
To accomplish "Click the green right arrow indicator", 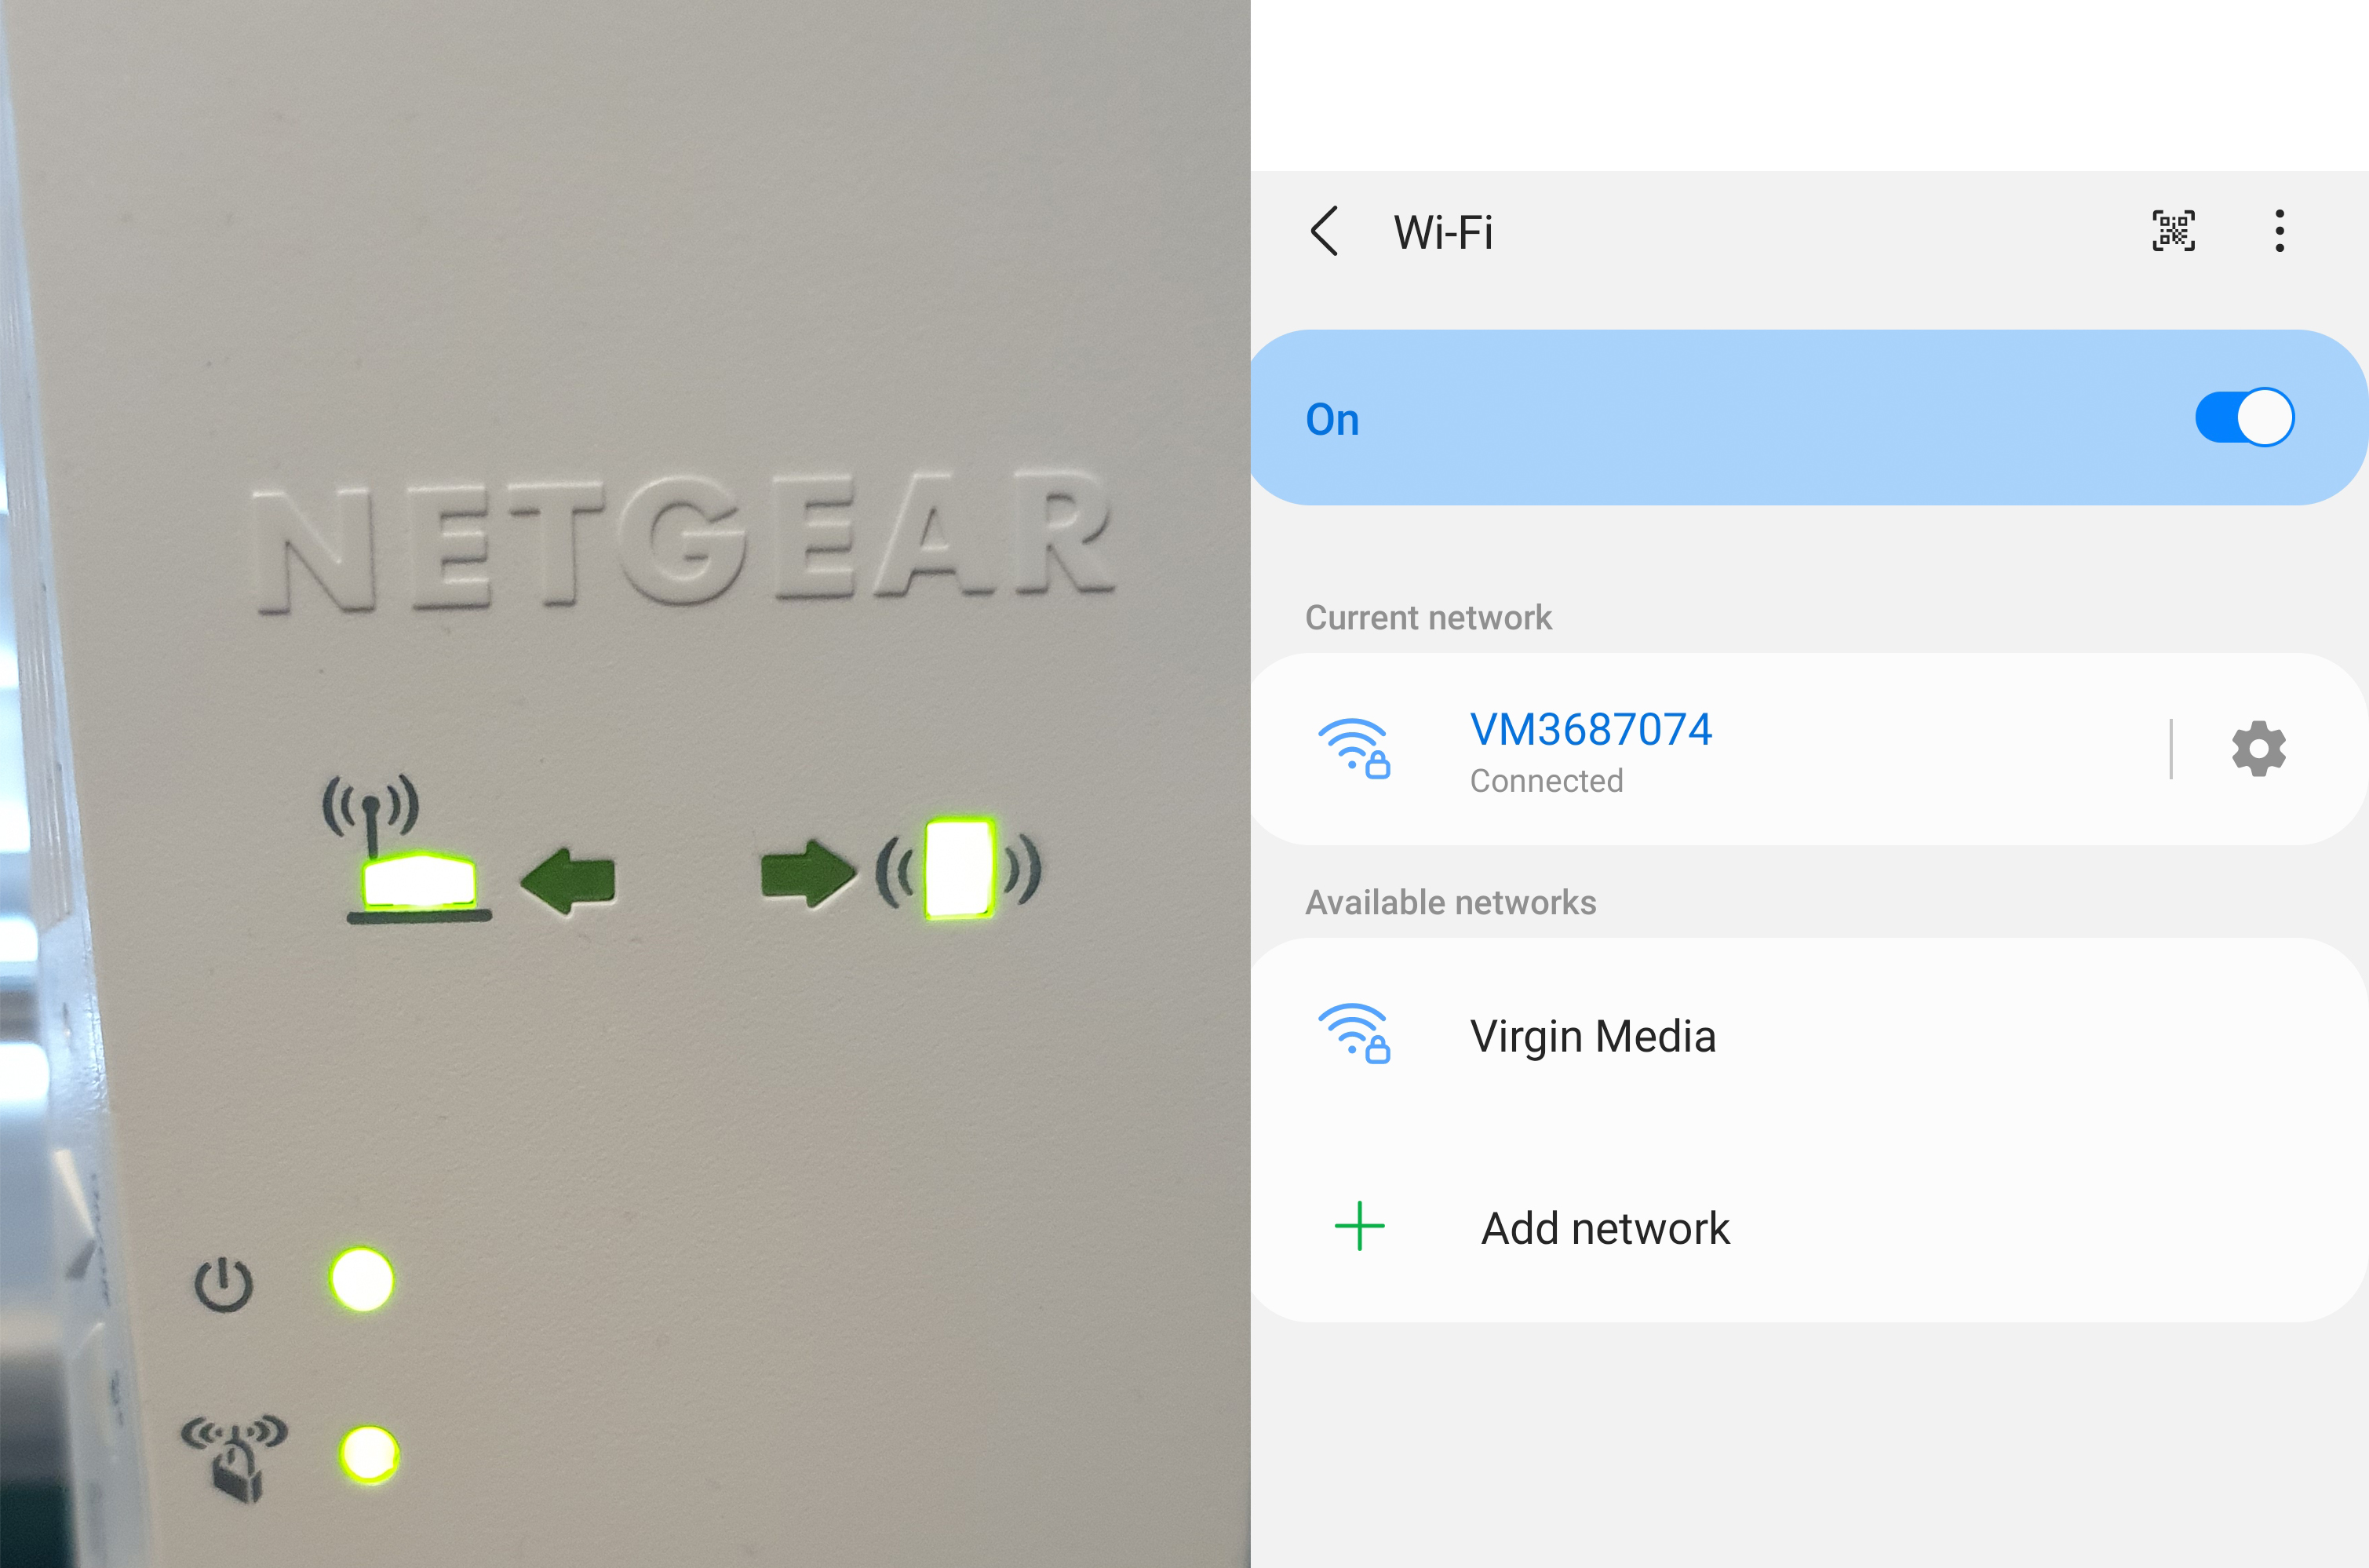I will pos(807,873).
